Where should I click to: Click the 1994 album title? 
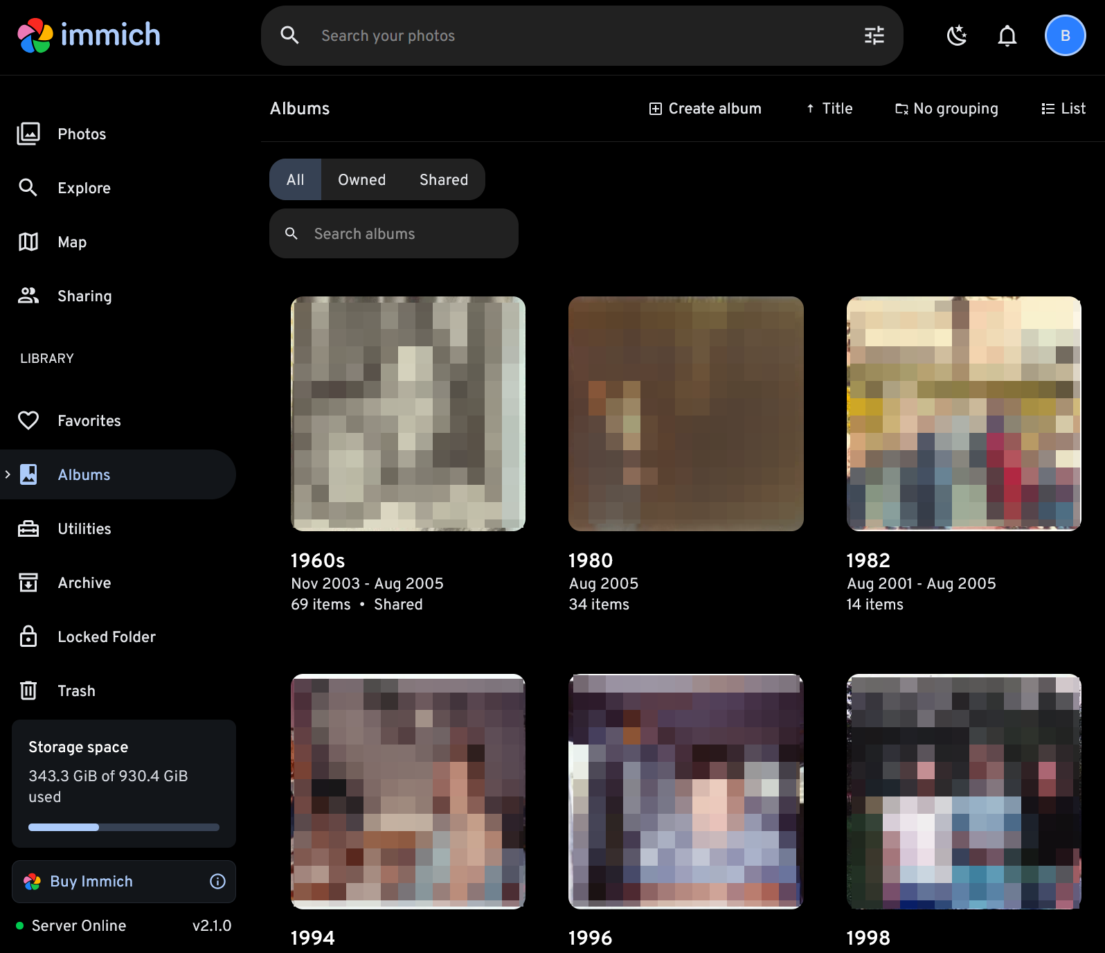312,938
